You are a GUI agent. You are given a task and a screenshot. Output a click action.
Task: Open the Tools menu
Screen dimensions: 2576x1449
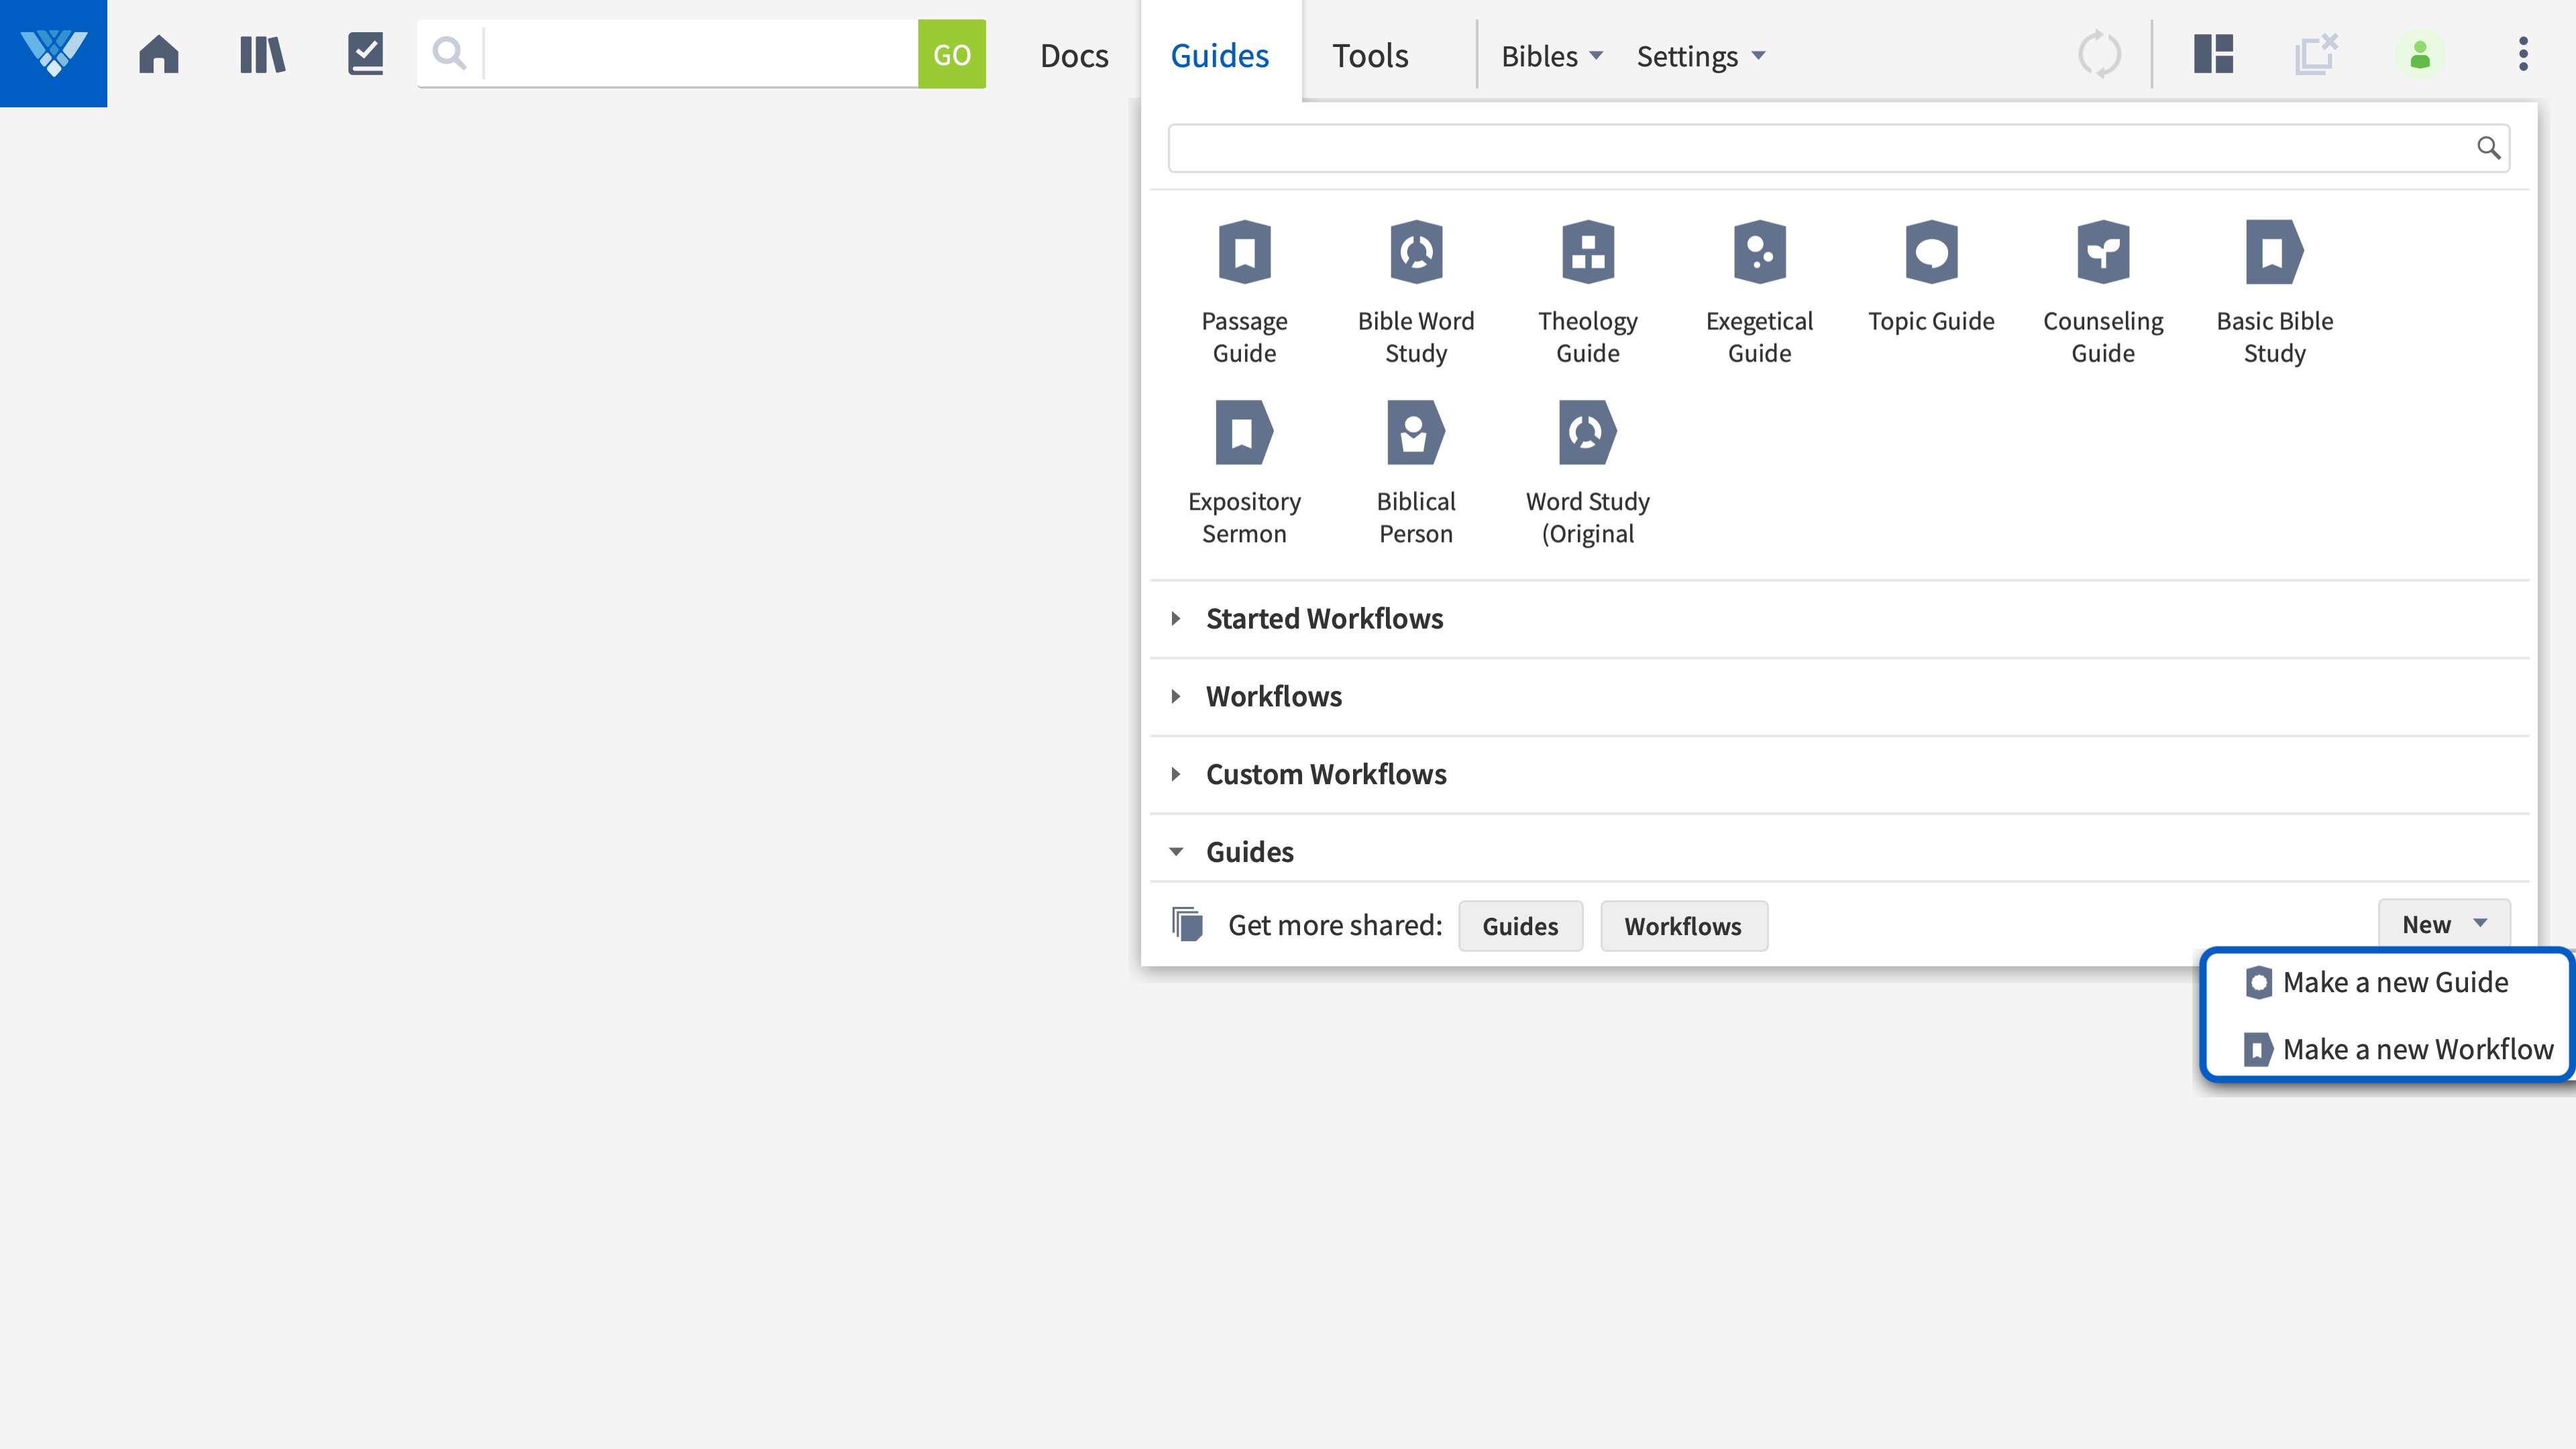[1370, 56]
